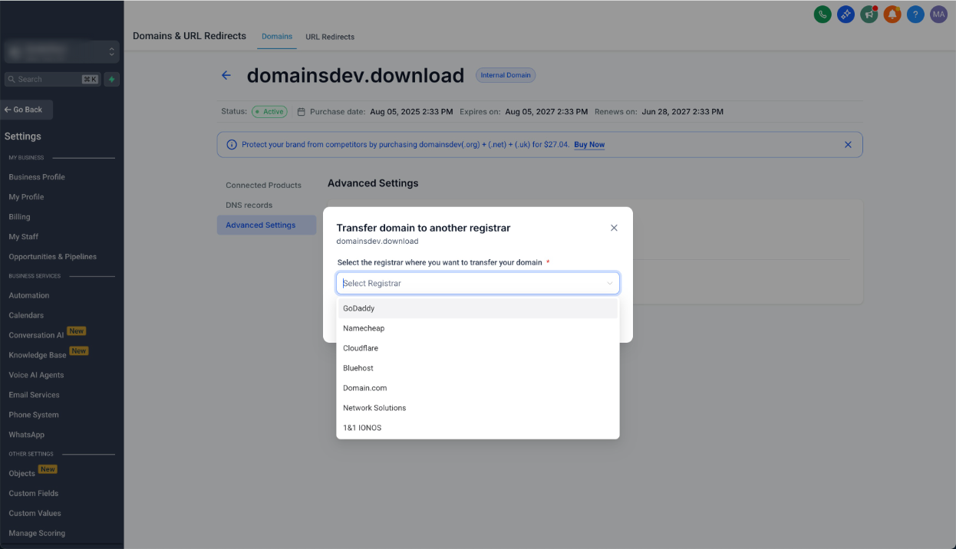Go to WhatsApp settings
The height and width of the screenshot is (549, 956).
click(26, 435)
